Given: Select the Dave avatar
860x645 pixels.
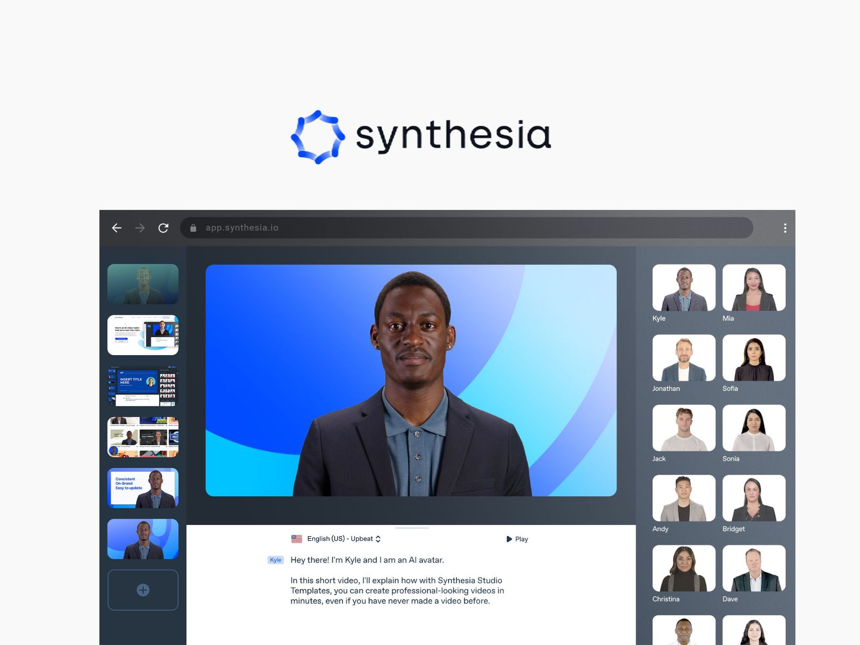Looking at the screenshot, I should click(x=754, y=568).
